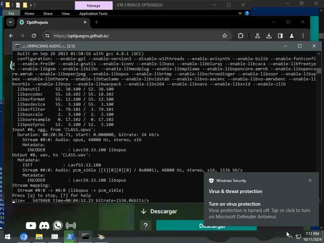Open the Windows Start menu
This screenshot has height=243, width=324.
tap(8, 237)
